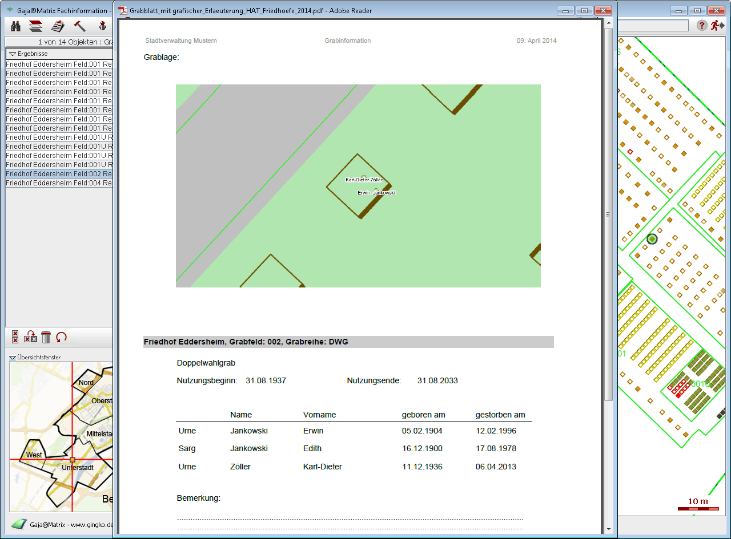The image size is (731, 539).
Task: Collapse the Ergebnisse panel
Action: pyautogui.click(x=12, y=54)
